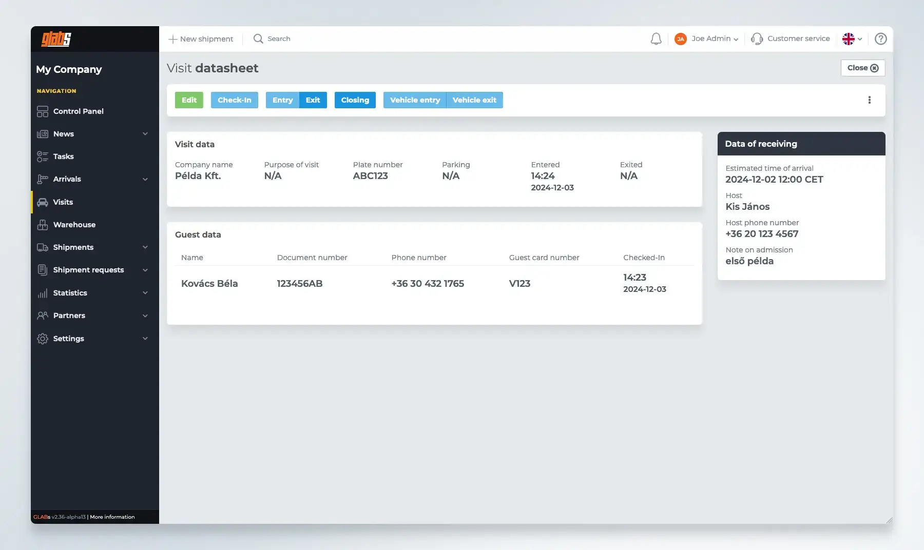
Task: Open the help question mark icon
Action: tap(880, 39)
